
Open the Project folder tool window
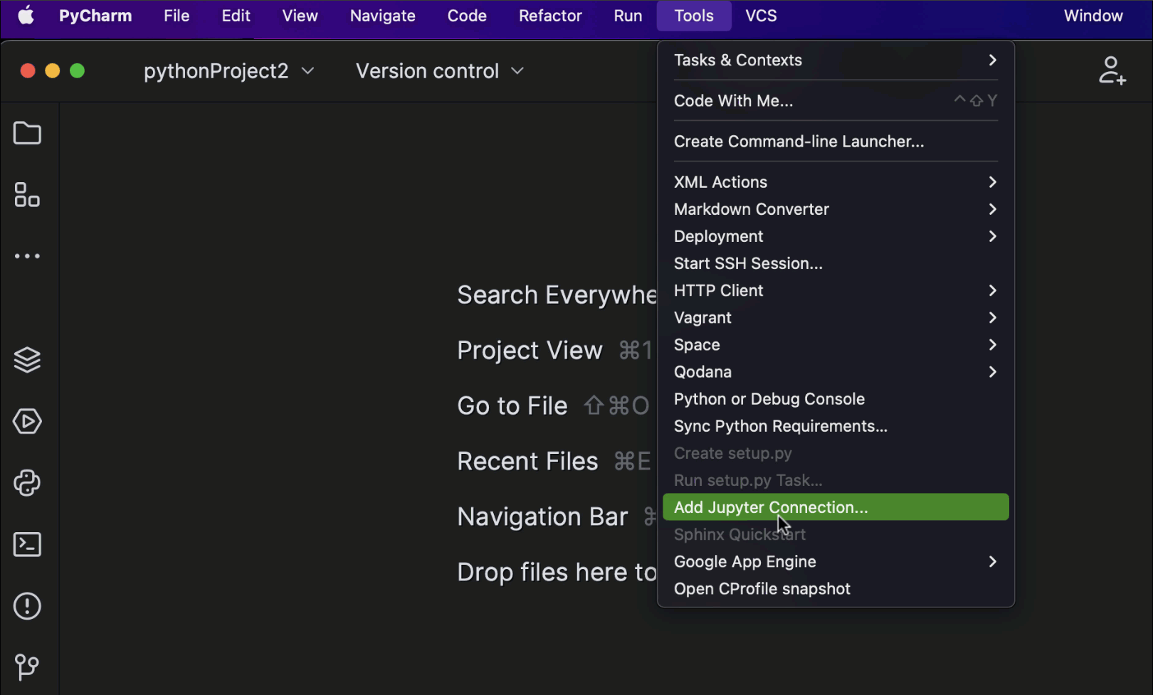pyautogui.click(x=27, y=133)
